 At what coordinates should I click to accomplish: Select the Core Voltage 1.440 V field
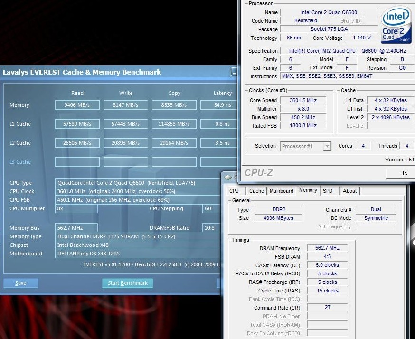click(x=362, y=38)
